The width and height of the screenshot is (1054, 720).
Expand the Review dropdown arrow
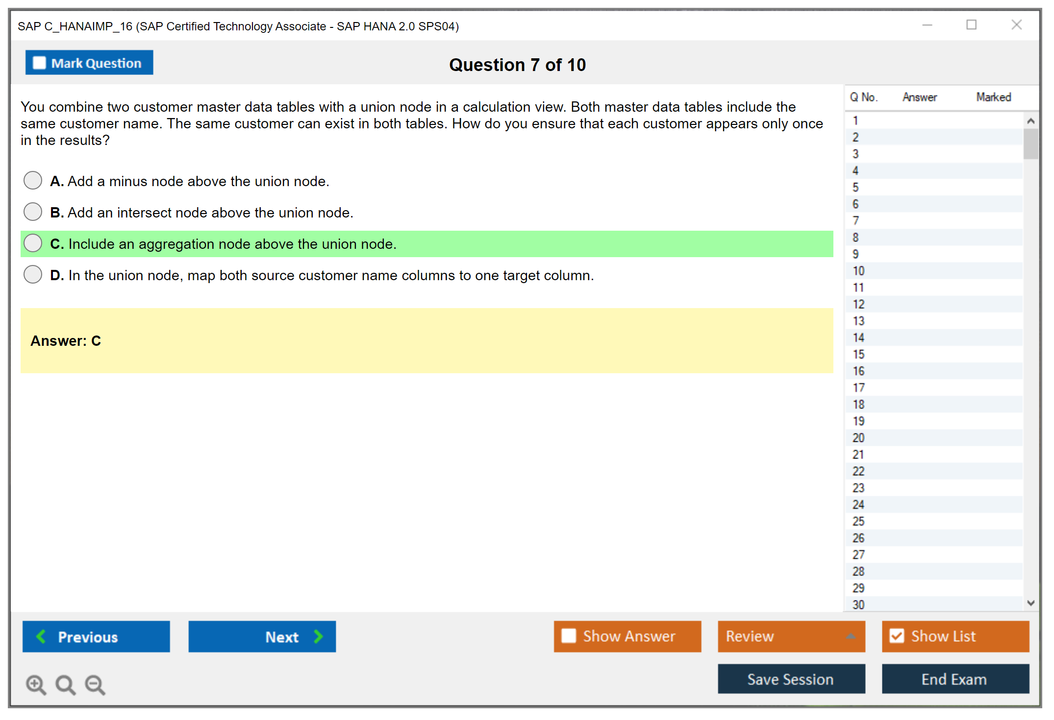851,636
